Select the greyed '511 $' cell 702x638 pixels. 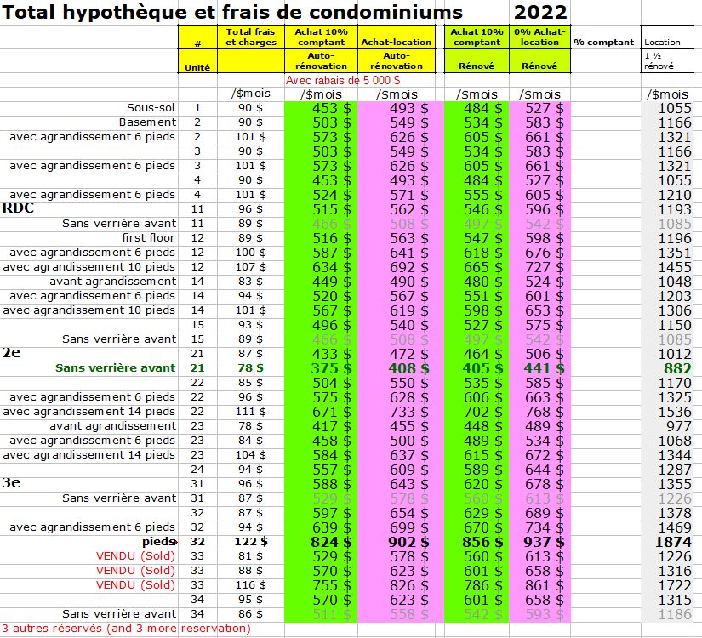point(331,614)
